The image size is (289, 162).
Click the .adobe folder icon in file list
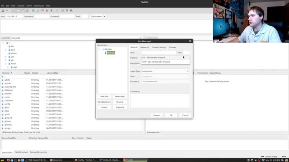(2, 80)
